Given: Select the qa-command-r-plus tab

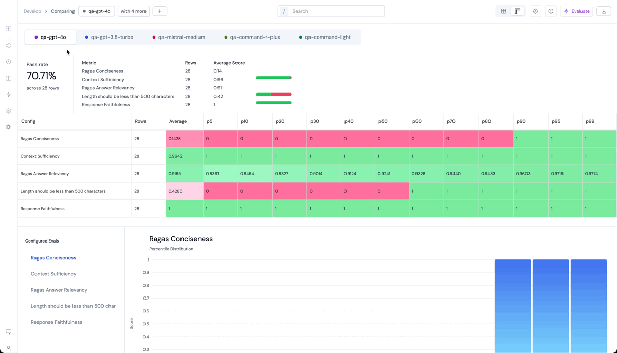Looking at the screenshot, I should [x=252, y=37].
